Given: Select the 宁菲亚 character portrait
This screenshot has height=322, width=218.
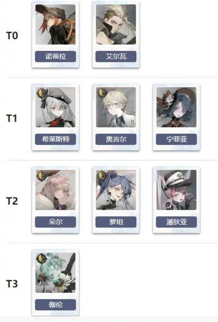Looking at the screenshot, I should [x=176, y=107].
